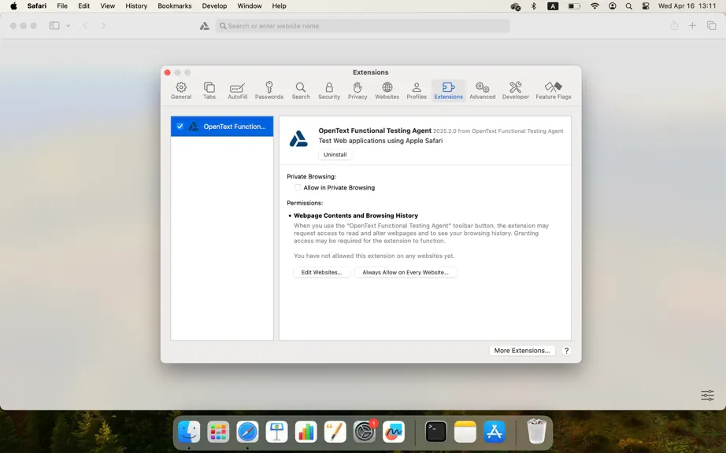The width and height of the screenshot is (726, 453).
Task: Open Launchpad from the Dock
Action: click(x=218, y=432)
